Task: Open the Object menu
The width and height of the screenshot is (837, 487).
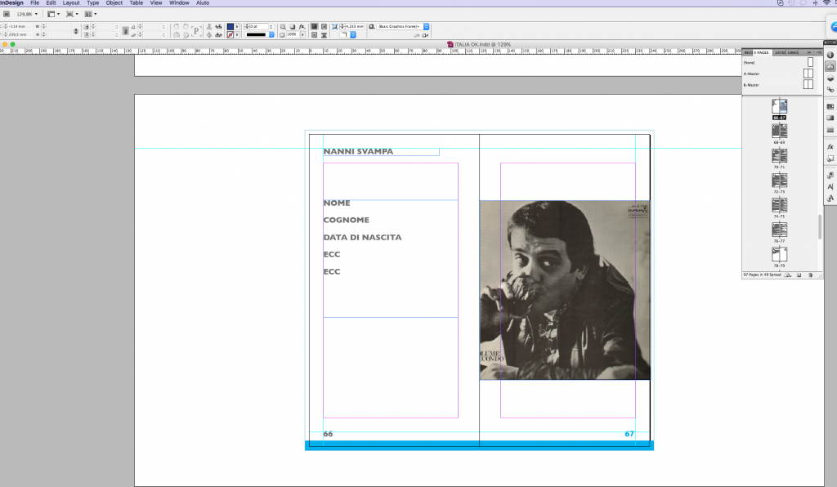Action: (x=114, y=2)
